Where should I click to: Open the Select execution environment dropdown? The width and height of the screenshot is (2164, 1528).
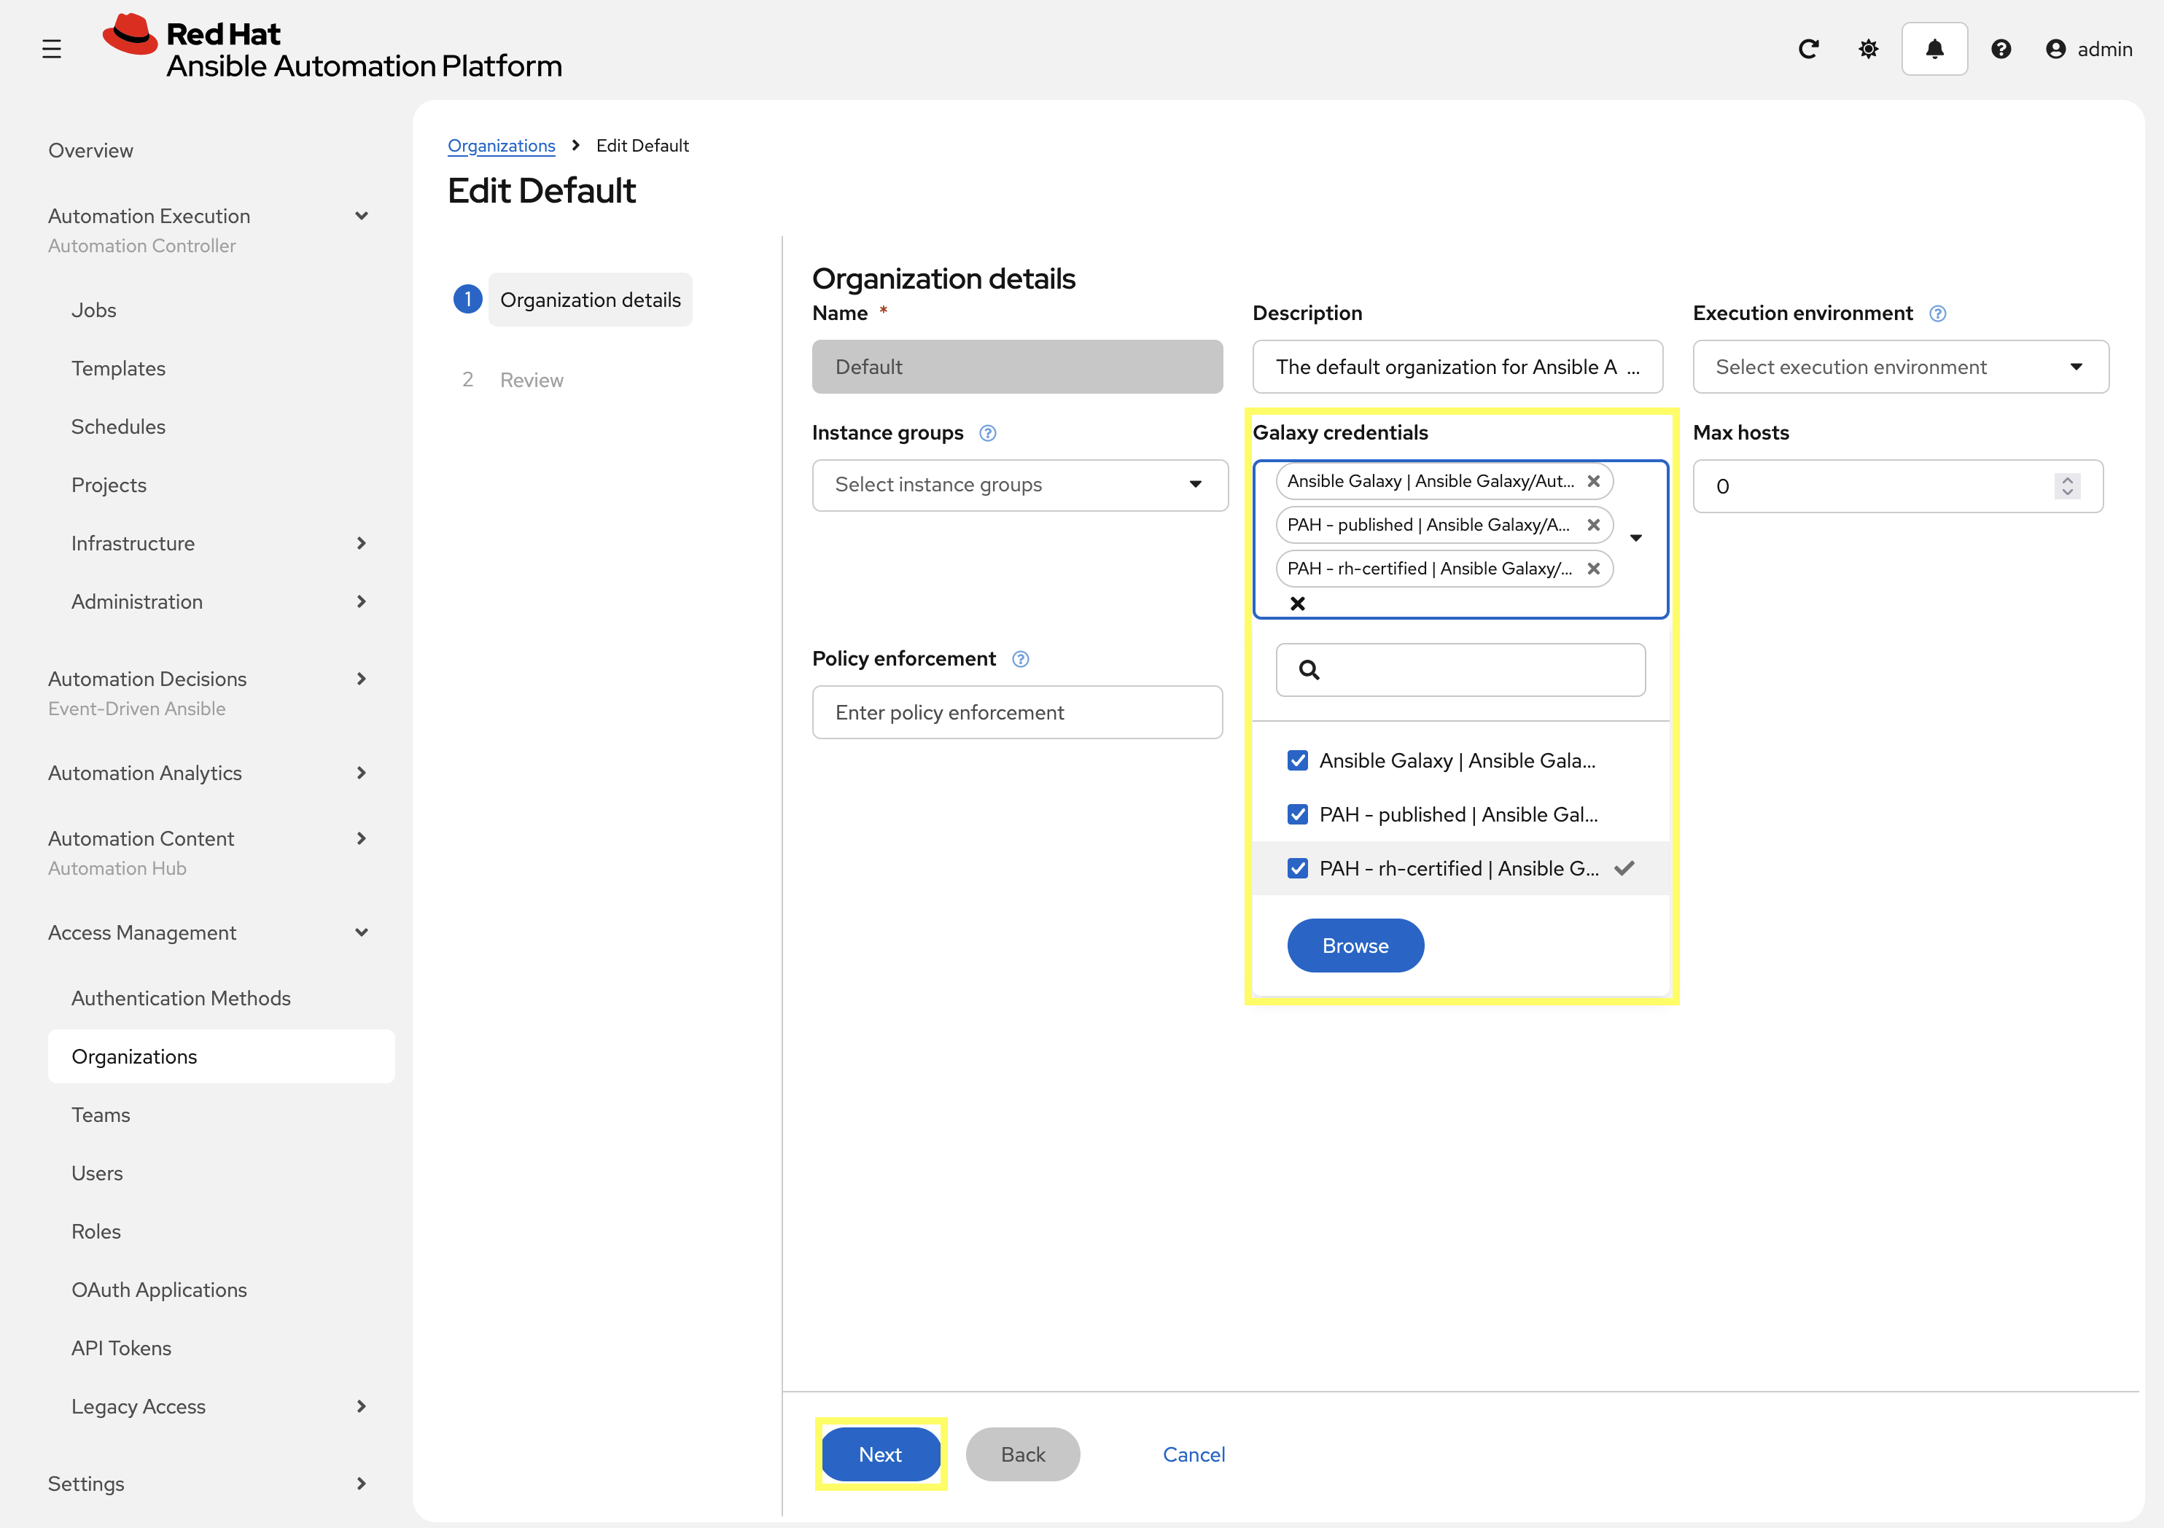tap(2077, 367)
